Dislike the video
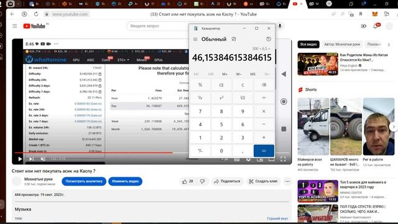This screenshot has height=224, width=398. pos(202,181)
